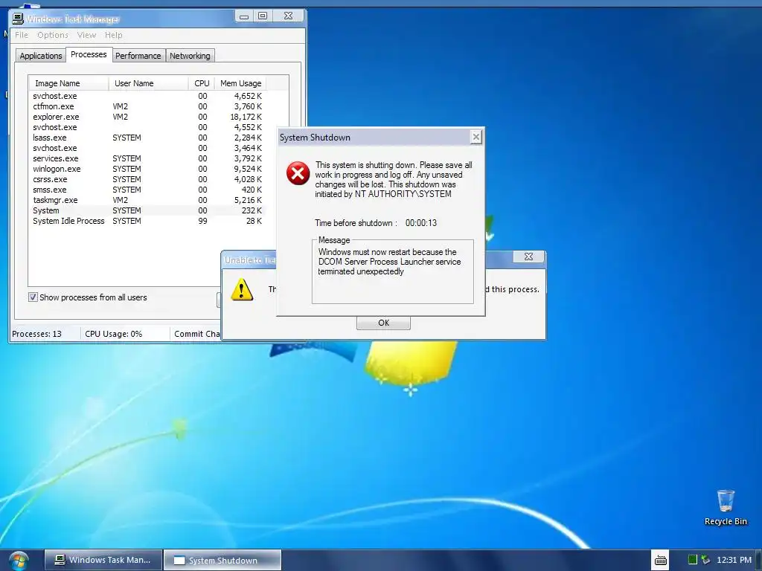
Task: Maximize the Windows Task Manager window
Action: point(263,16)
